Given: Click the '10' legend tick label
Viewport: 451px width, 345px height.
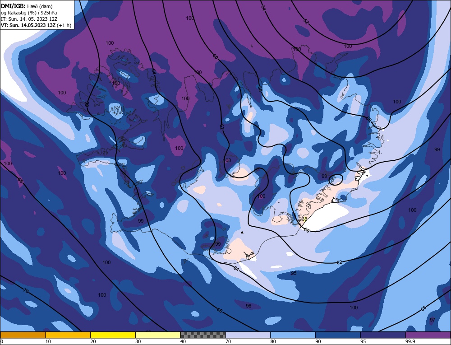Looking at the screenshot, I should coord(48,341).
